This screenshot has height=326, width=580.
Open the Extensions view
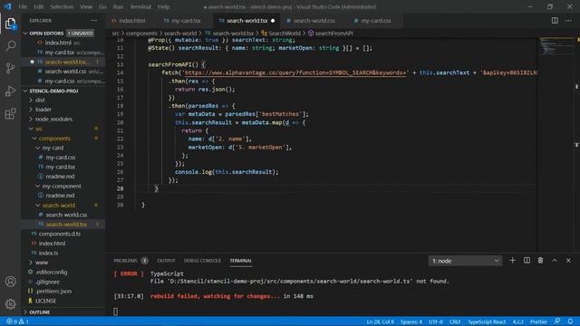(x=10, y=113)
